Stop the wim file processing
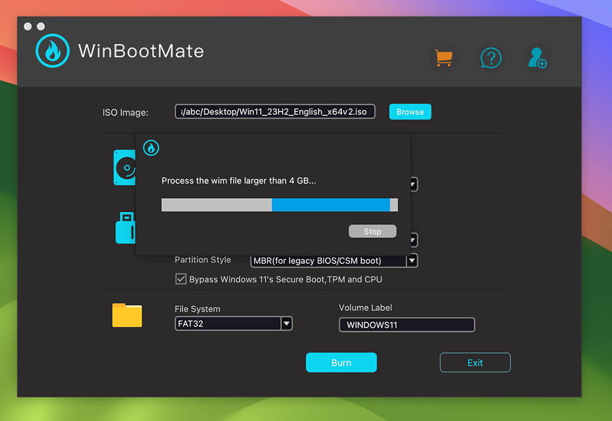 click(x=372, y=231)
